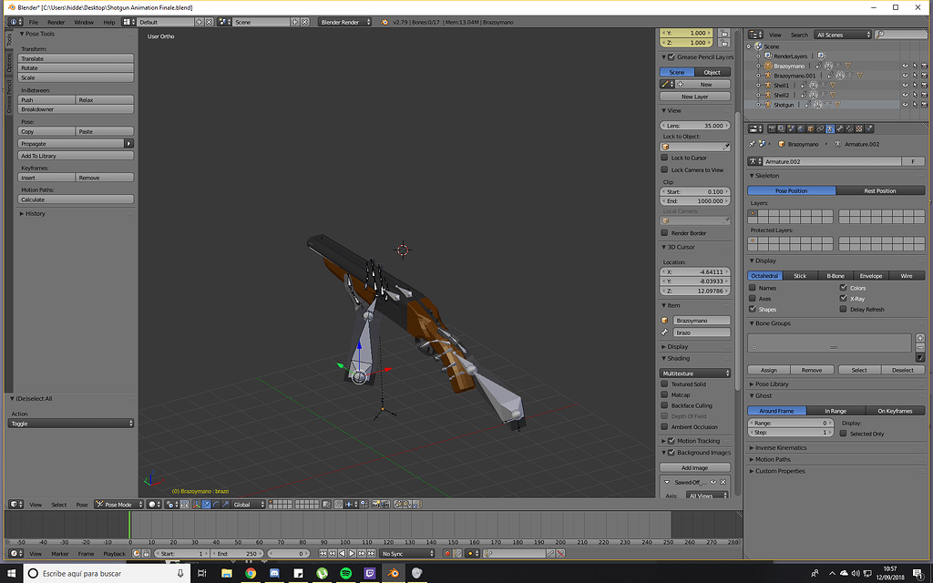Adjust the Lens 35.000 value field
The height and width of the screenshot is (583, 933).
(x=695, y=126)
